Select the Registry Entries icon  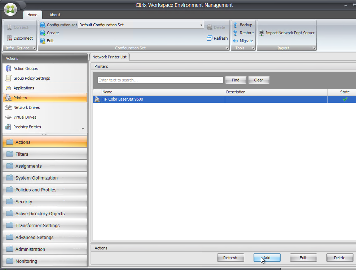(x=8, y=127)
